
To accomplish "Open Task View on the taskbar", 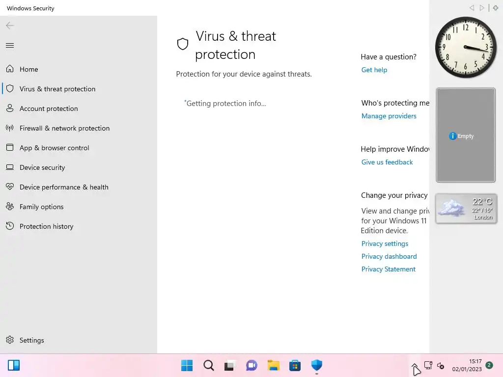I will [x=230, y=365].
